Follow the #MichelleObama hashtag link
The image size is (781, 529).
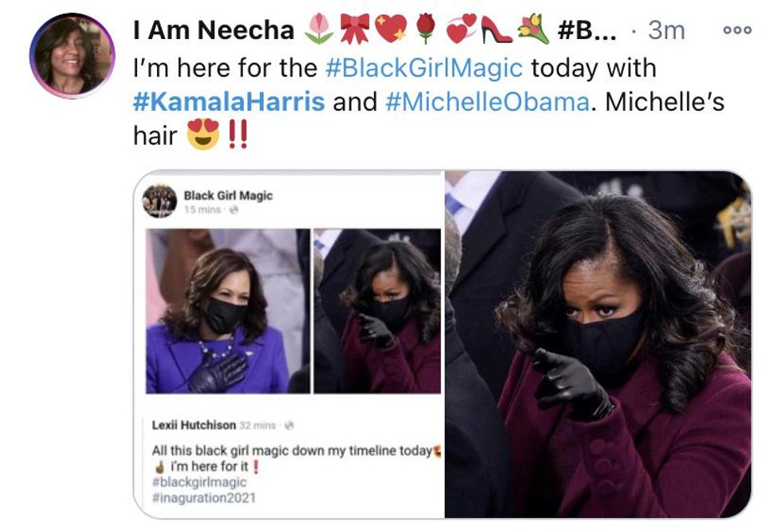click(x=488, y=102)
